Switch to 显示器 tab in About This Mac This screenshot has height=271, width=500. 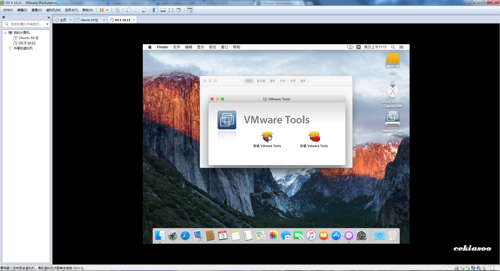(261, 81)
